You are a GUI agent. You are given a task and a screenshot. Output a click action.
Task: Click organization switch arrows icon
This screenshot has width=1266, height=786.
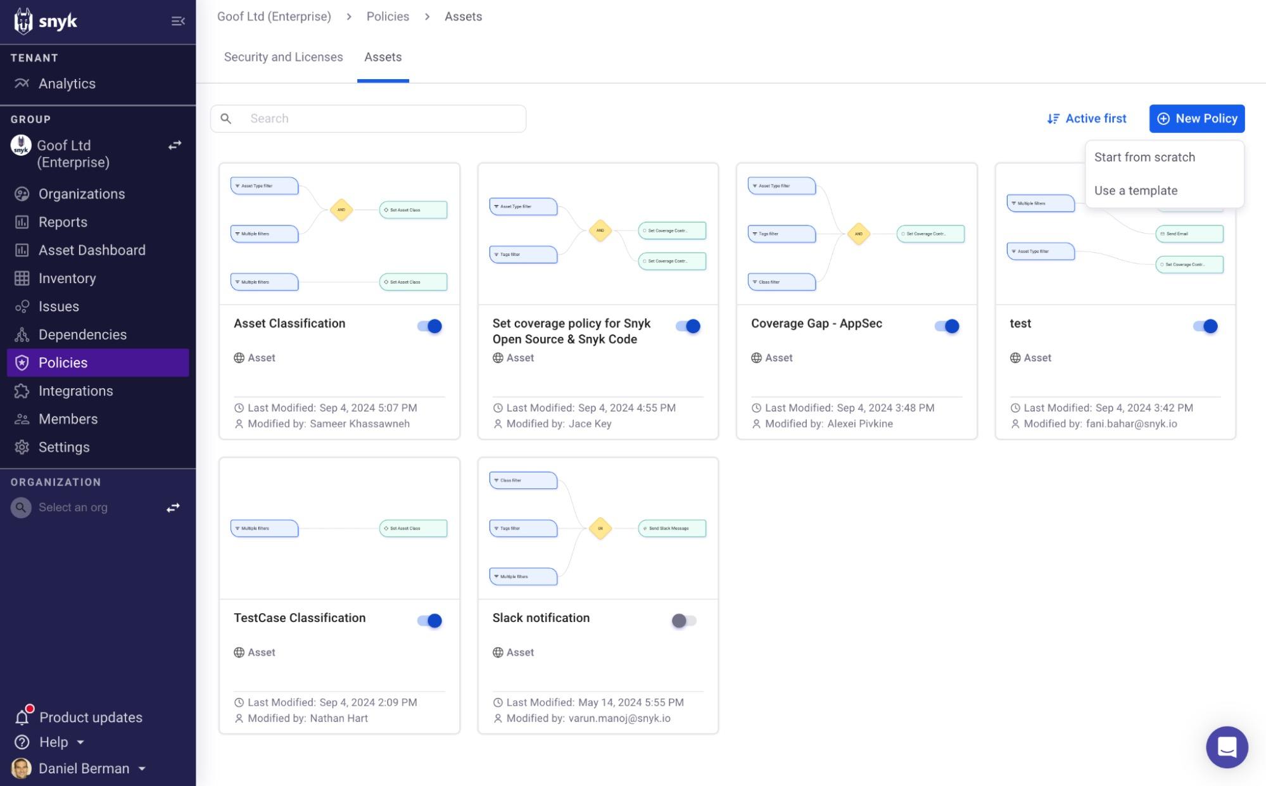(173, 508)
